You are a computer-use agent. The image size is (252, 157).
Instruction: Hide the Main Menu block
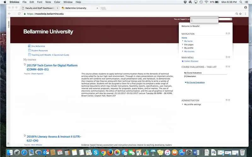point(226,57)
